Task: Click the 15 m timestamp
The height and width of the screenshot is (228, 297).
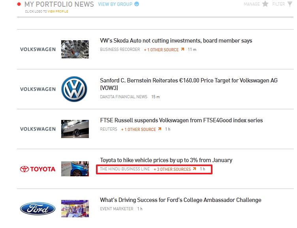Action: pyautogui.click(x=156, y=97)
